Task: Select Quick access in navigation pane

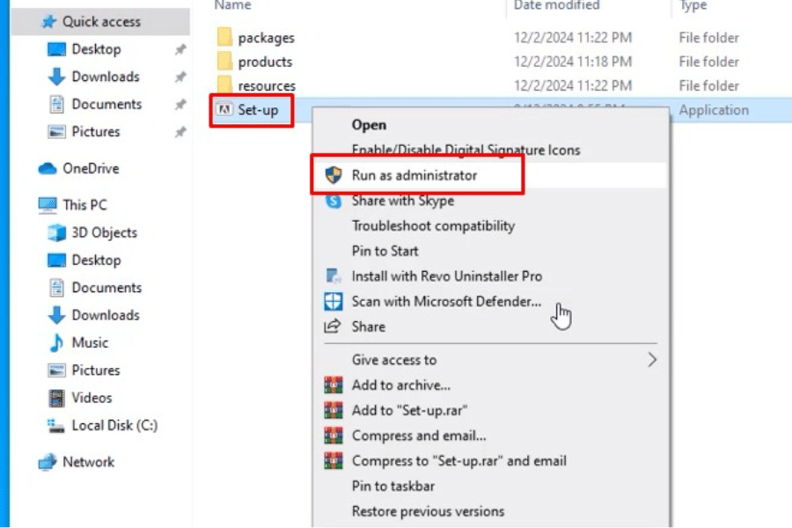Action: [x=101, y=21]
